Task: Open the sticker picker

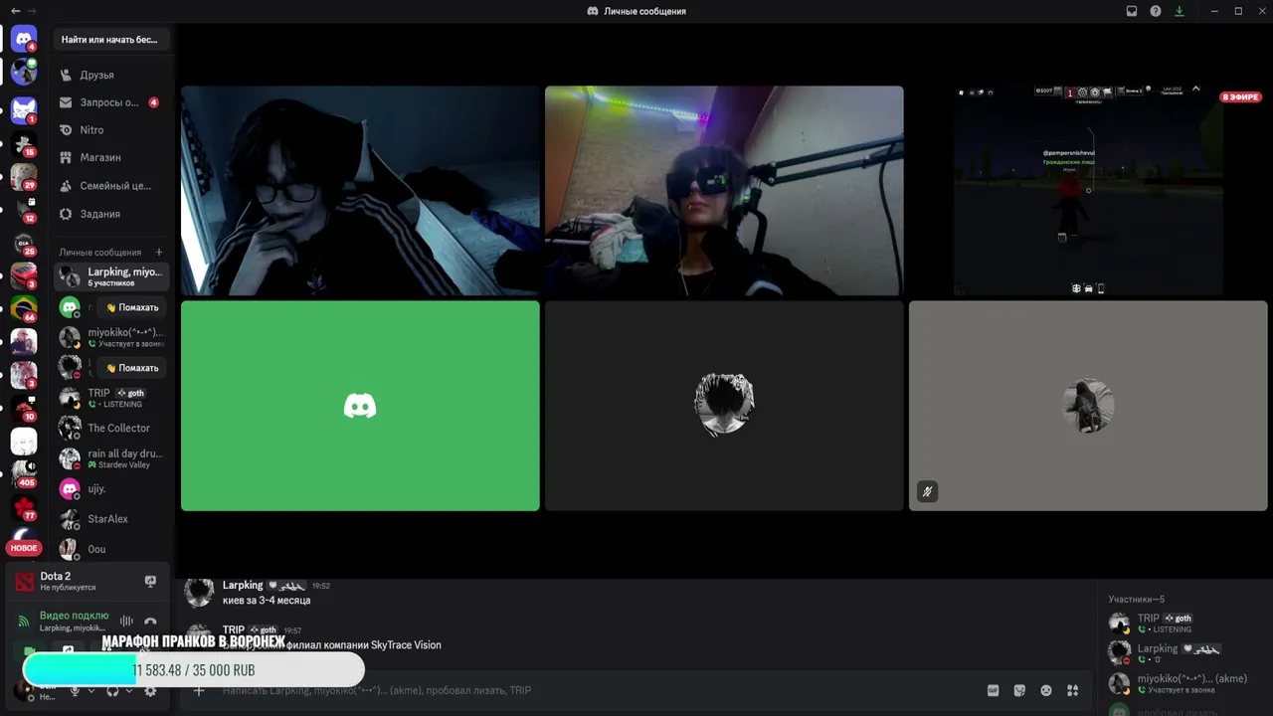Action: 1019,690
